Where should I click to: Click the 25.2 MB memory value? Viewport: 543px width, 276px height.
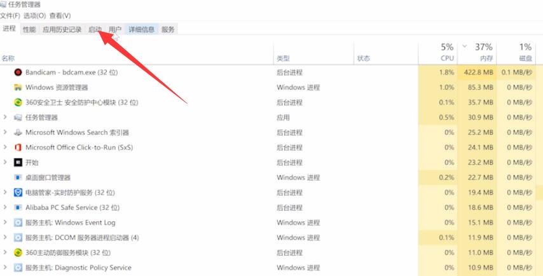tap(480, 132)
